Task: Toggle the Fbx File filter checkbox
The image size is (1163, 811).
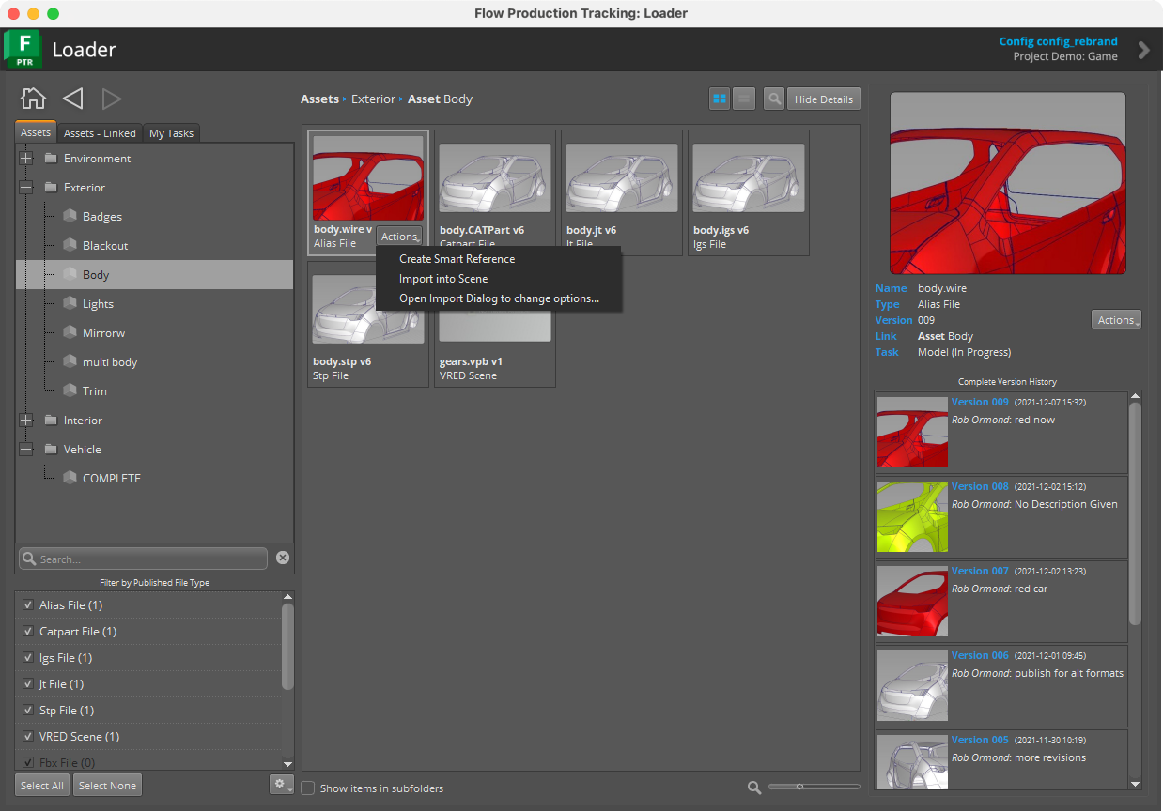Action: tap(28, 762)
